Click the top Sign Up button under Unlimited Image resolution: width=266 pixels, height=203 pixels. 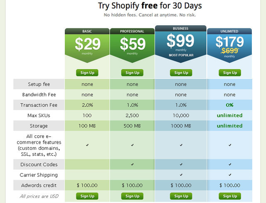pyautogui.click(x=230, y=73)
